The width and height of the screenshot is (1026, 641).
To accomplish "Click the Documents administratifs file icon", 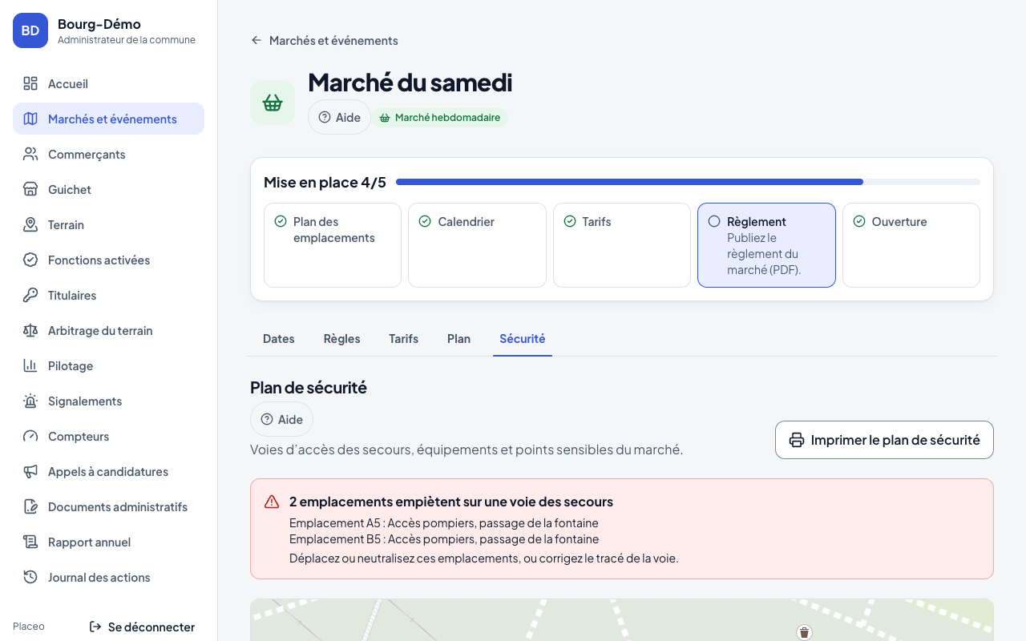I will (30, 506).
